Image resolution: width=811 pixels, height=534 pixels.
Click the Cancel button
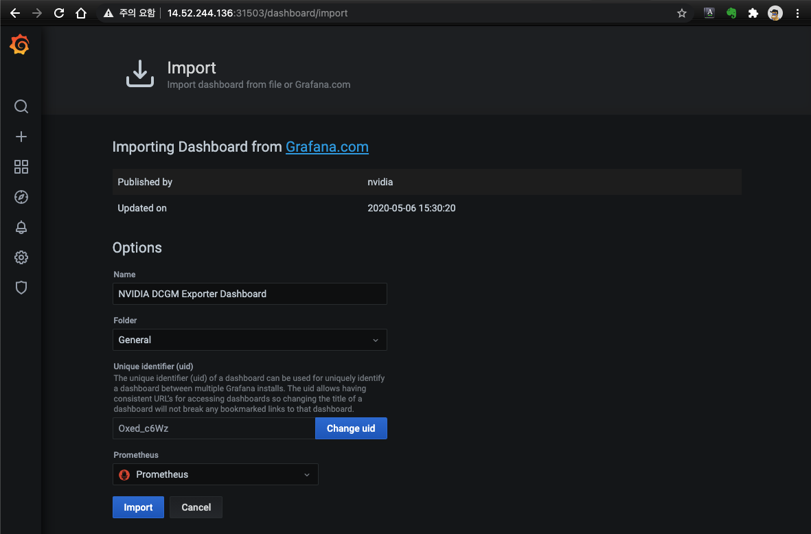pos(196,507)
